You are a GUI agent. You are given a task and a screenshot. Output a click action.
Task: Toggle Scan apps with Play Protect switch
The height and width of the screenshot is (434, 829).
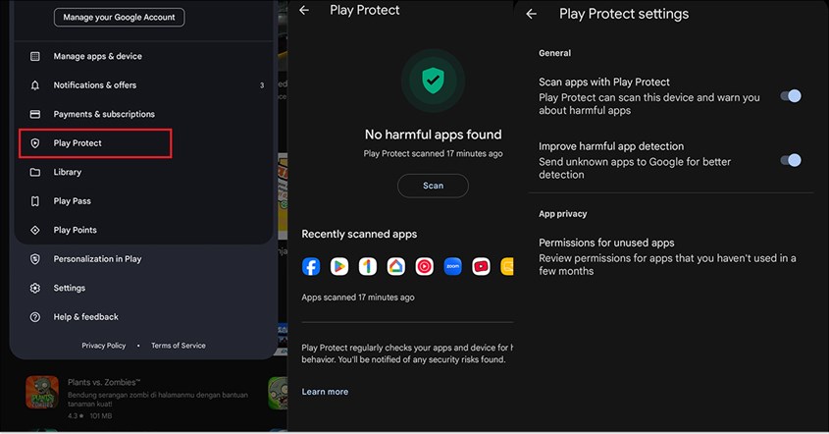coord(791,96)
